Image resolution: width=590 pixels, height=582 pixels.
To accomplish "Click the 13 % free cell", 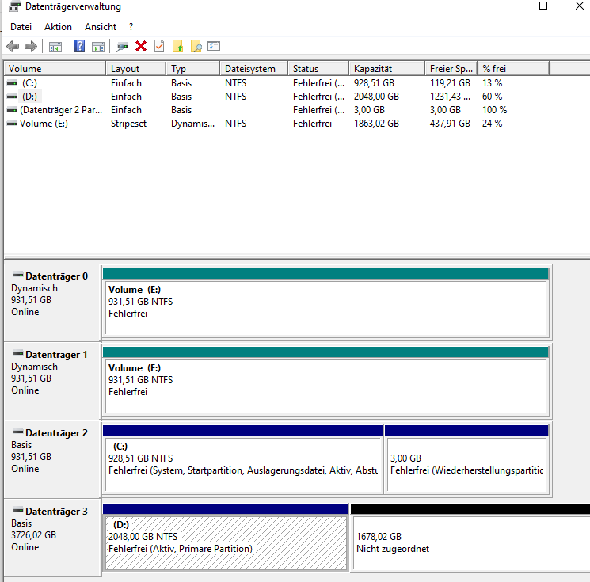I will pos(492,83).
